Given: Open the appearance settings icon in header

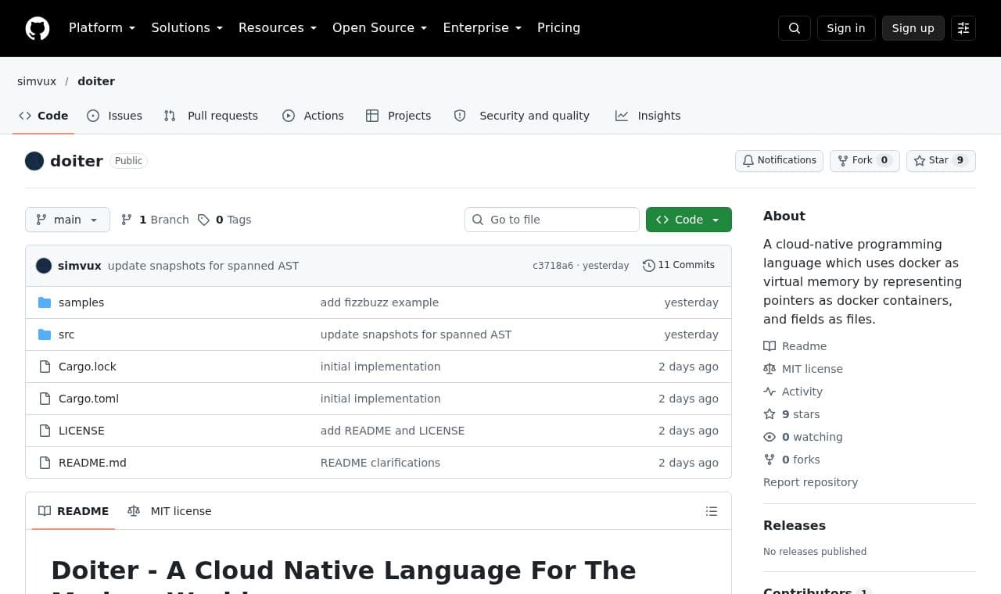Looking at the screenshot, I should [963, 28].
